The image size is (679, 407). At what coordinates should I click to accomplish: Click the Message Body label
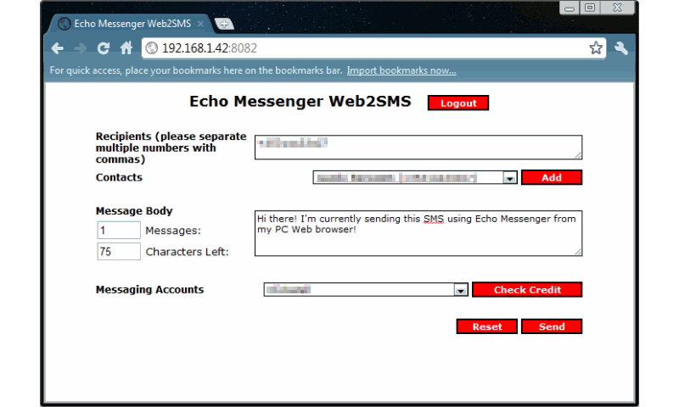point(134,211)
